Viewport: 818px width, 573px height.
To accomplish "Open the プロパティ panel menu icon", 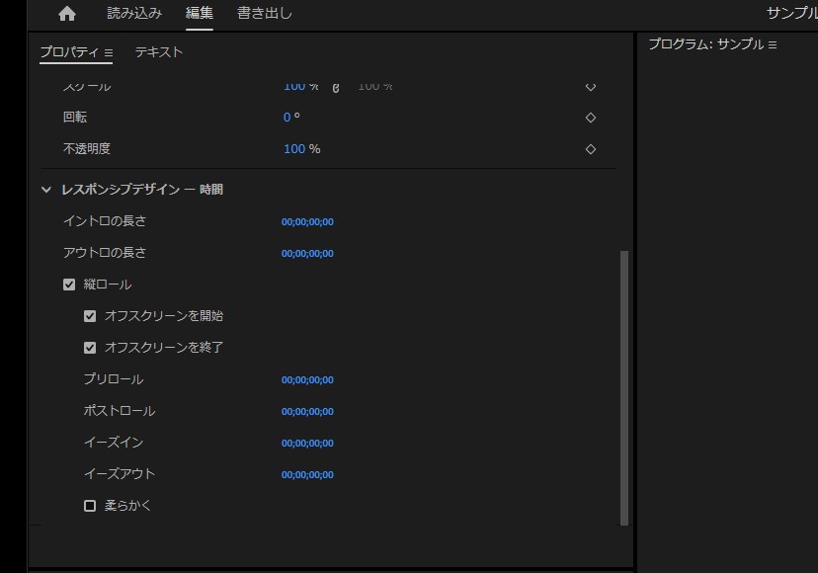I will (109, 52).
